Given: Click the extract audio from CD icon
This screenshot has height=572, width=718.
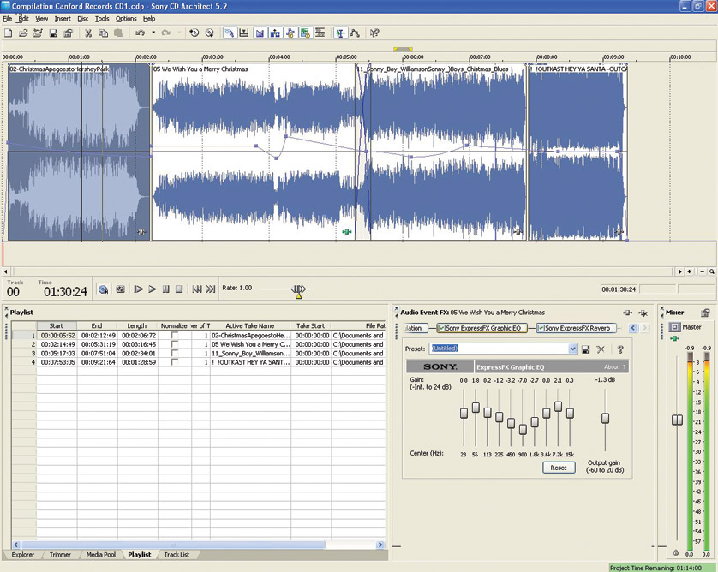Looking at the screenshot, I should 194,33.
